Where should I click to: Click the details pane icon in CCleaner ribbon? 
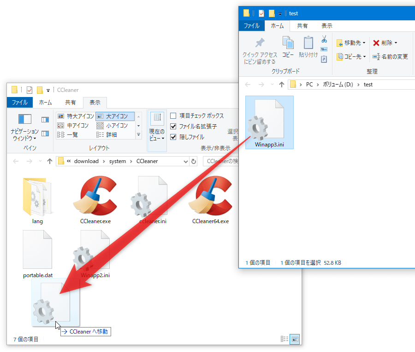45,134
